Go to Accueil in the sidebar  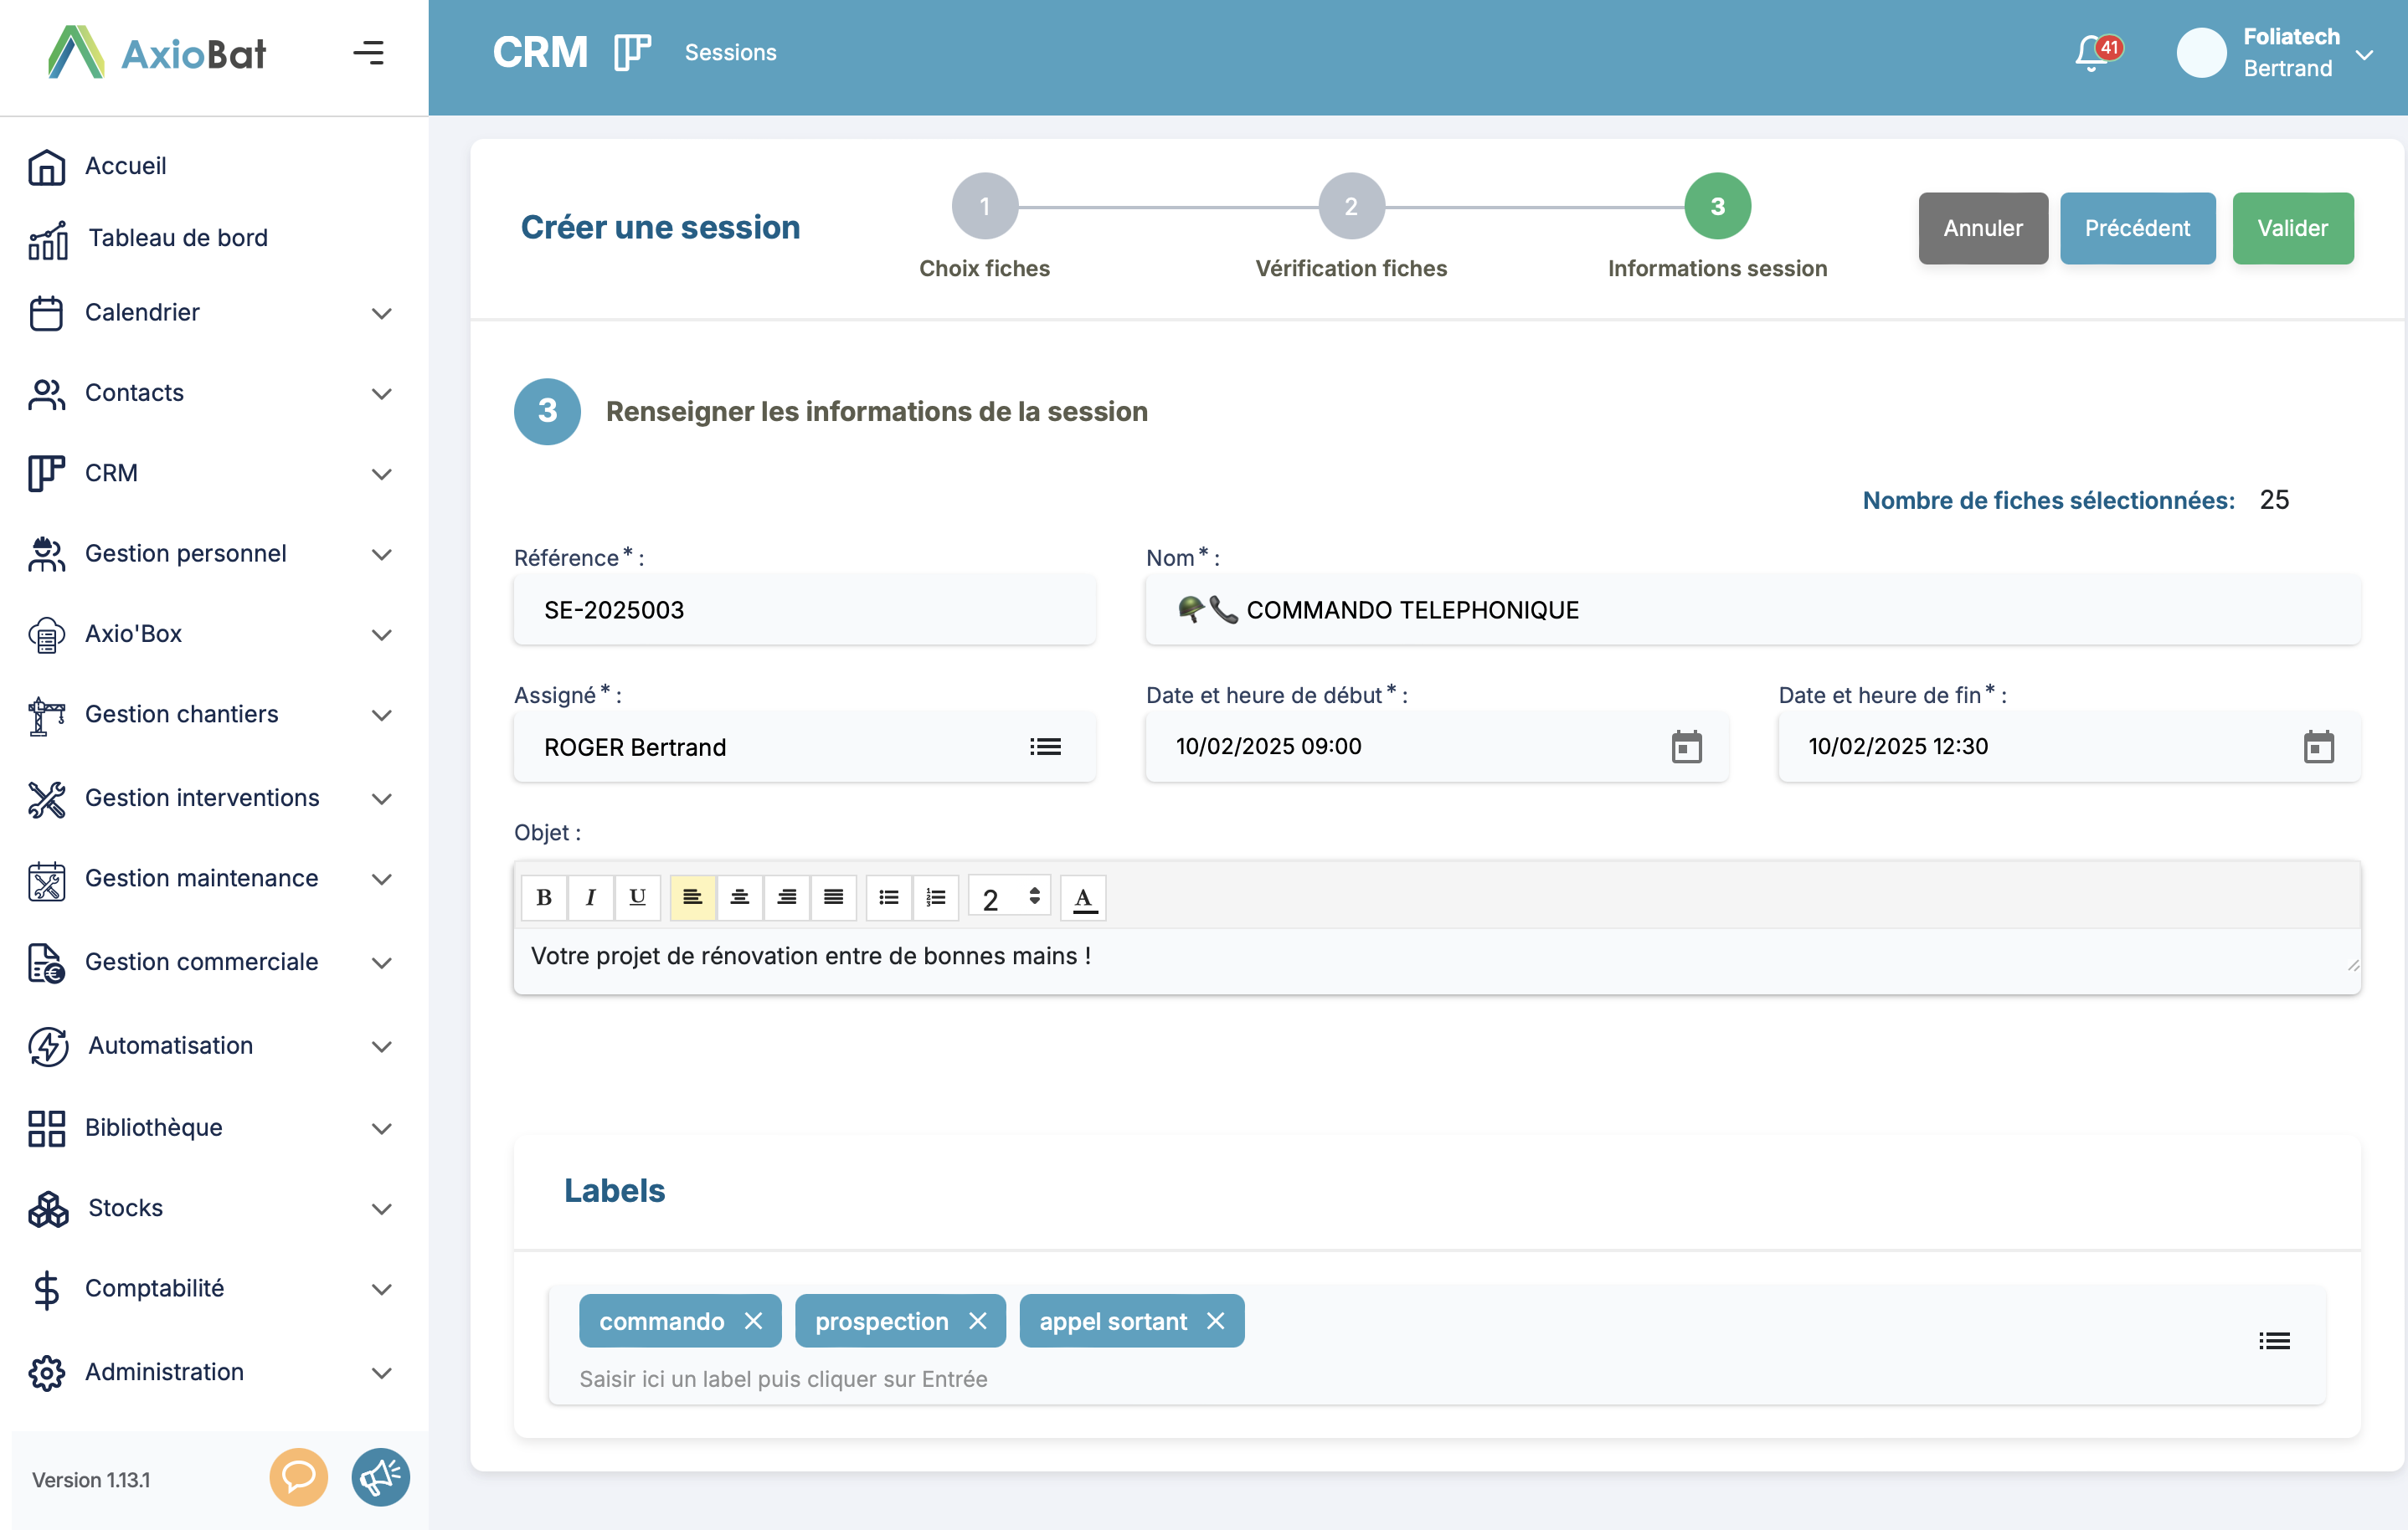click(x=126, y=166)
